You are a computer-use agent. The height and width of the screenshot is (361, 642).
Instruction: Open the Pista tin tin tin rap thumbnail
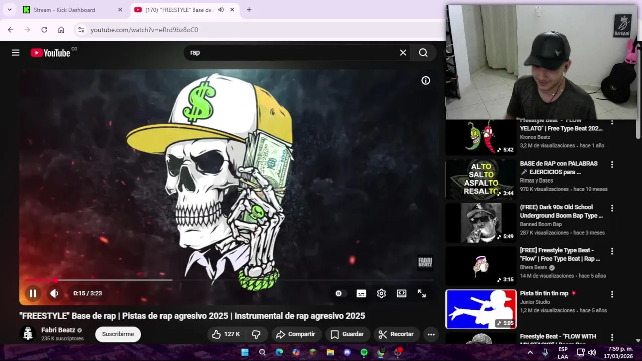(x=480, y=309)
